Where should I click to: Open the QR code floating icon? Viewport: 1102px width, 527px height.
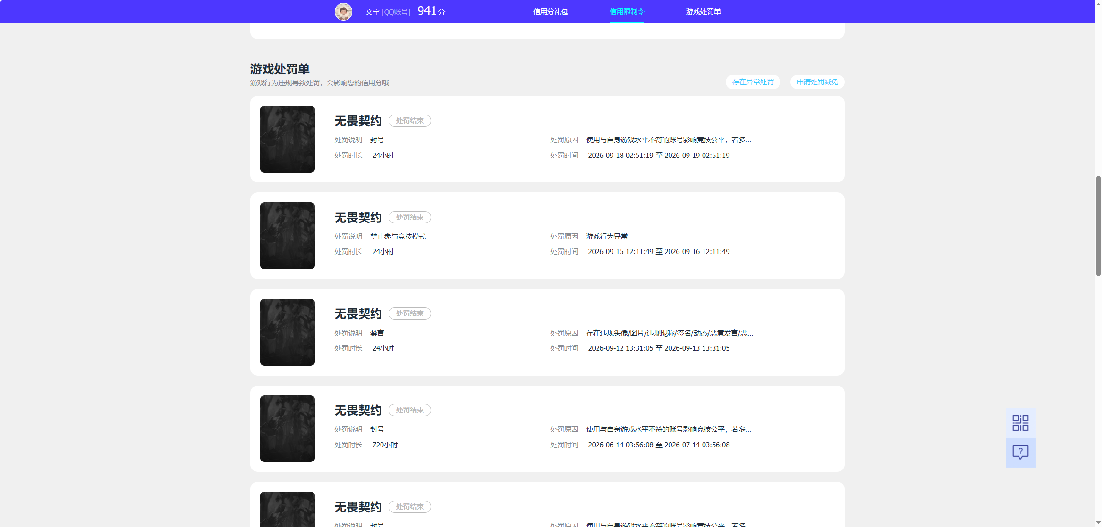[x=1020, y=423]
